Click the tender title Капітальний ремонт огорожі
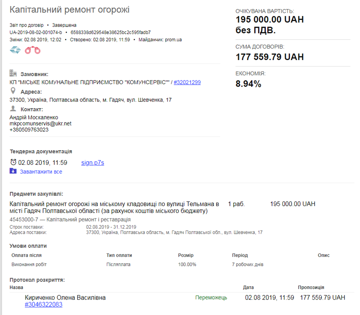 [x=69, y=10]
